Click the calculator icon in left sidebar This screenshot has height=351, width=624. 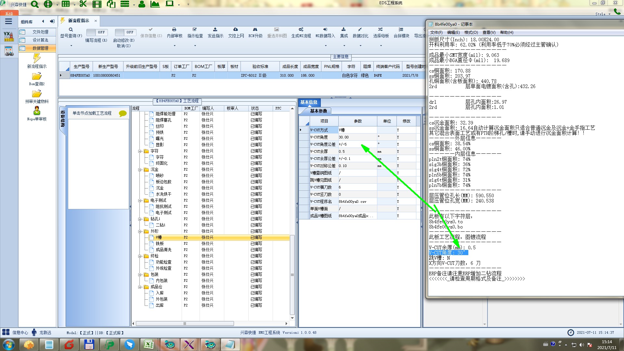click(9, 51)
